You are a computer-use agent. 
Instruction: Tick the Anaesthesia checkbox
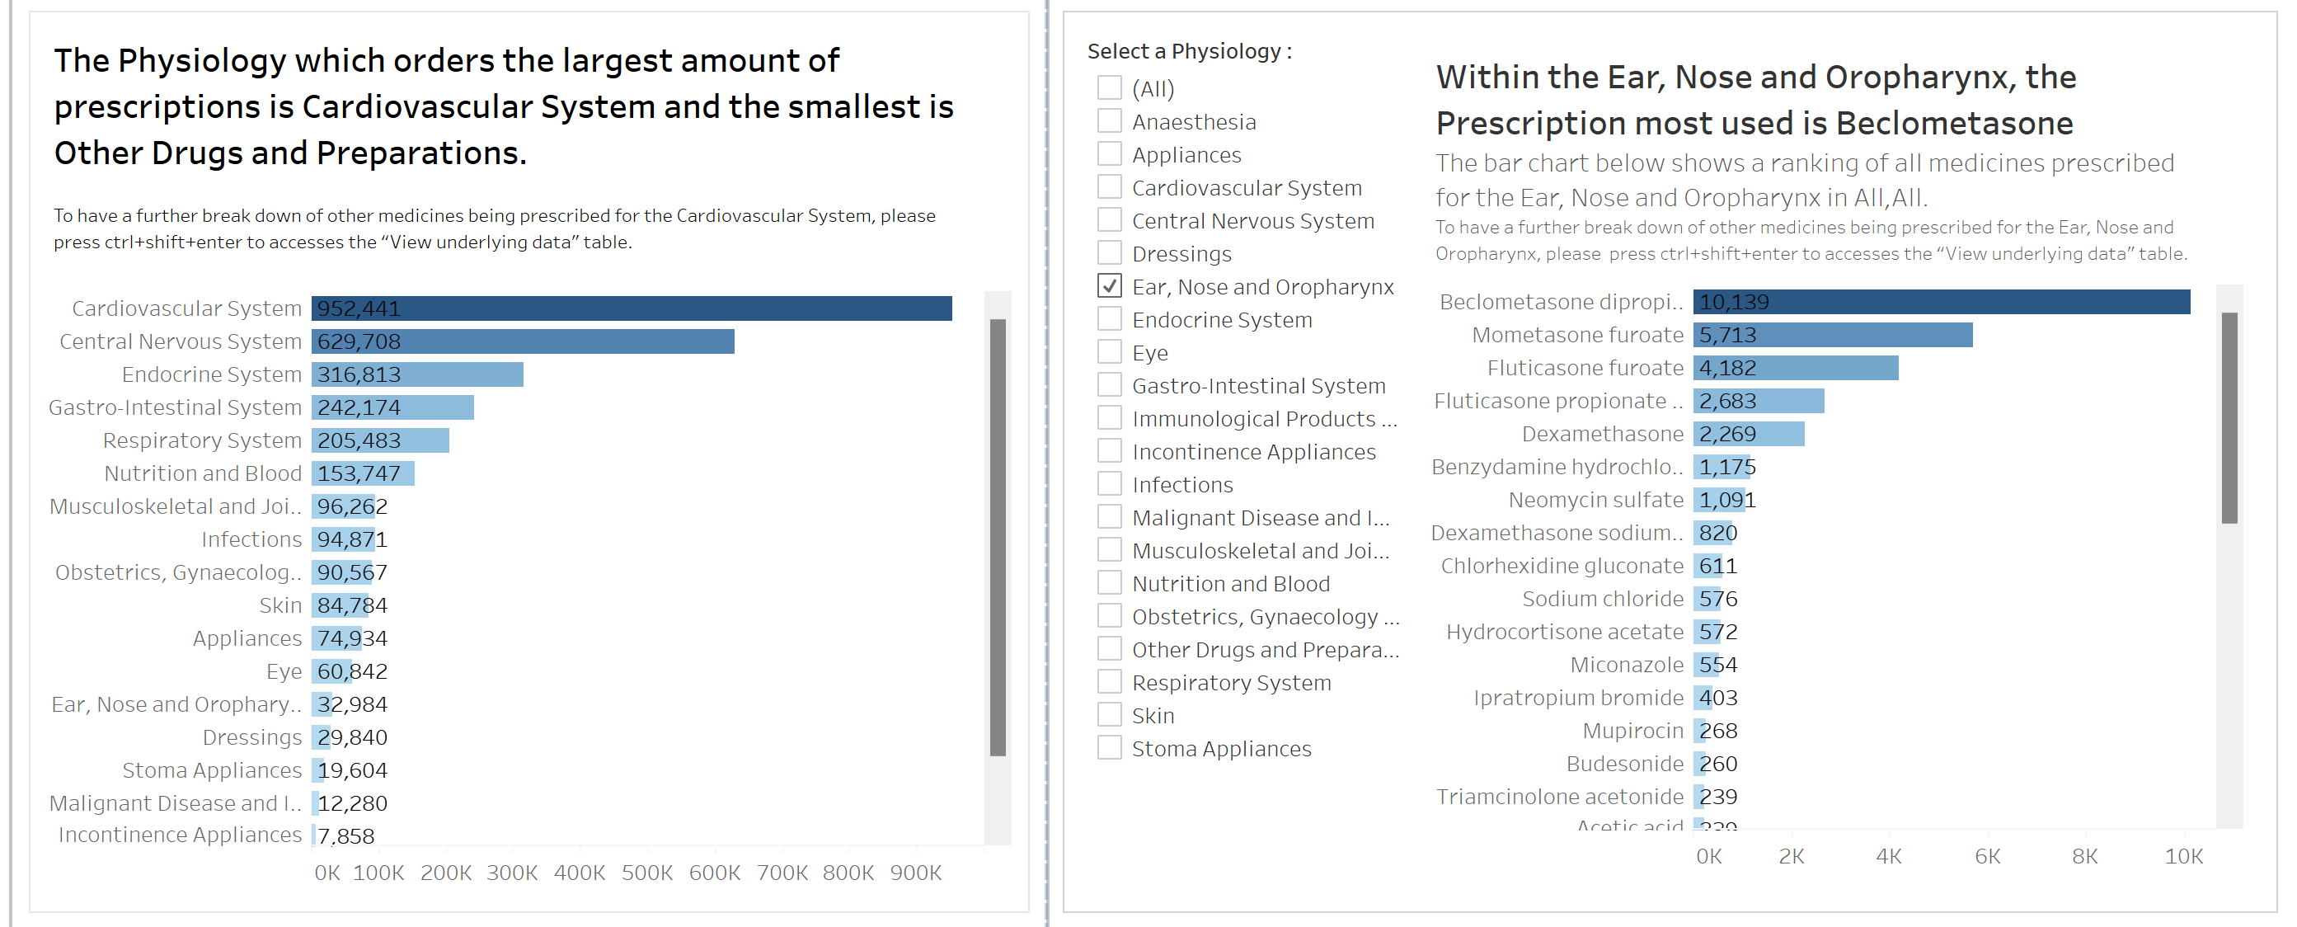1109,121
